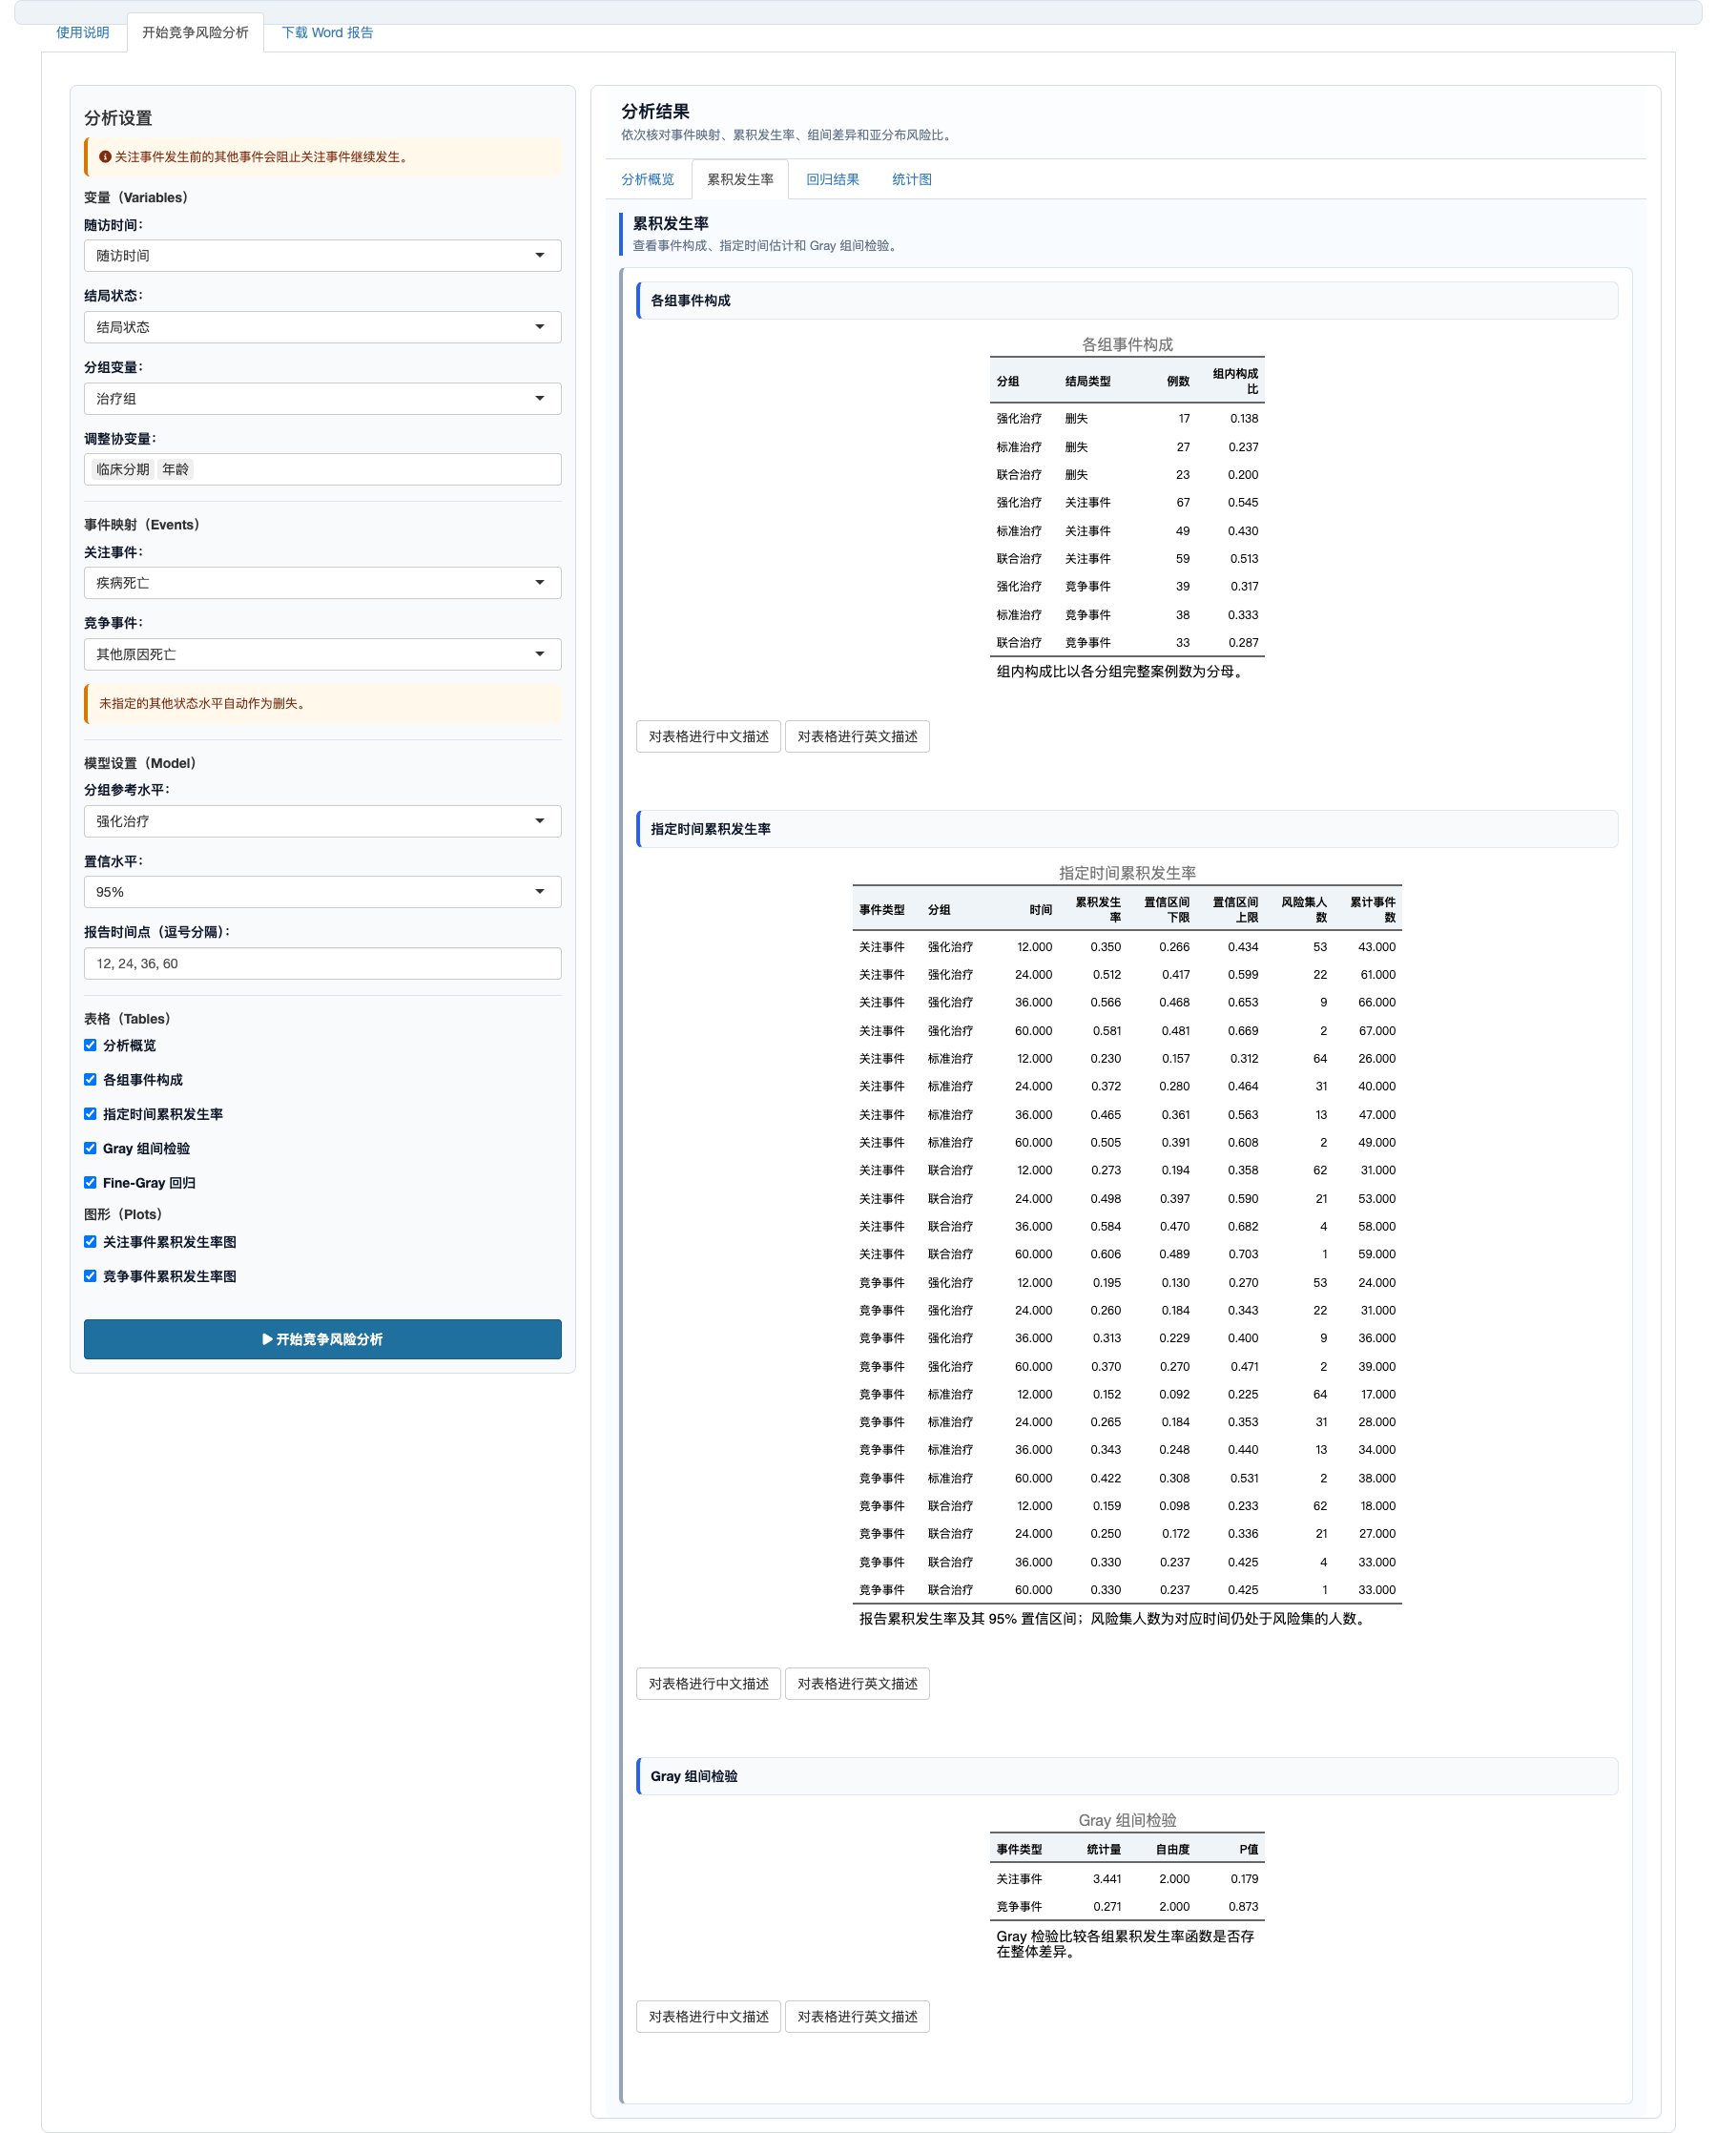Expand the 分组变量 治疗组 dropdown
The width and height of the screenshot is (1717, 2133).
322,398
